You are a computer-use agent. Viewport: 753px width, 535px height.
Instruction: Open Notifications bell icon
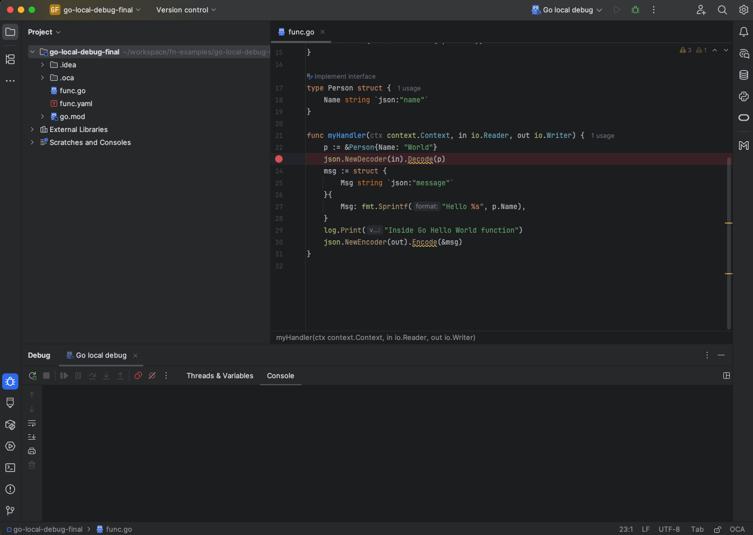744,32
